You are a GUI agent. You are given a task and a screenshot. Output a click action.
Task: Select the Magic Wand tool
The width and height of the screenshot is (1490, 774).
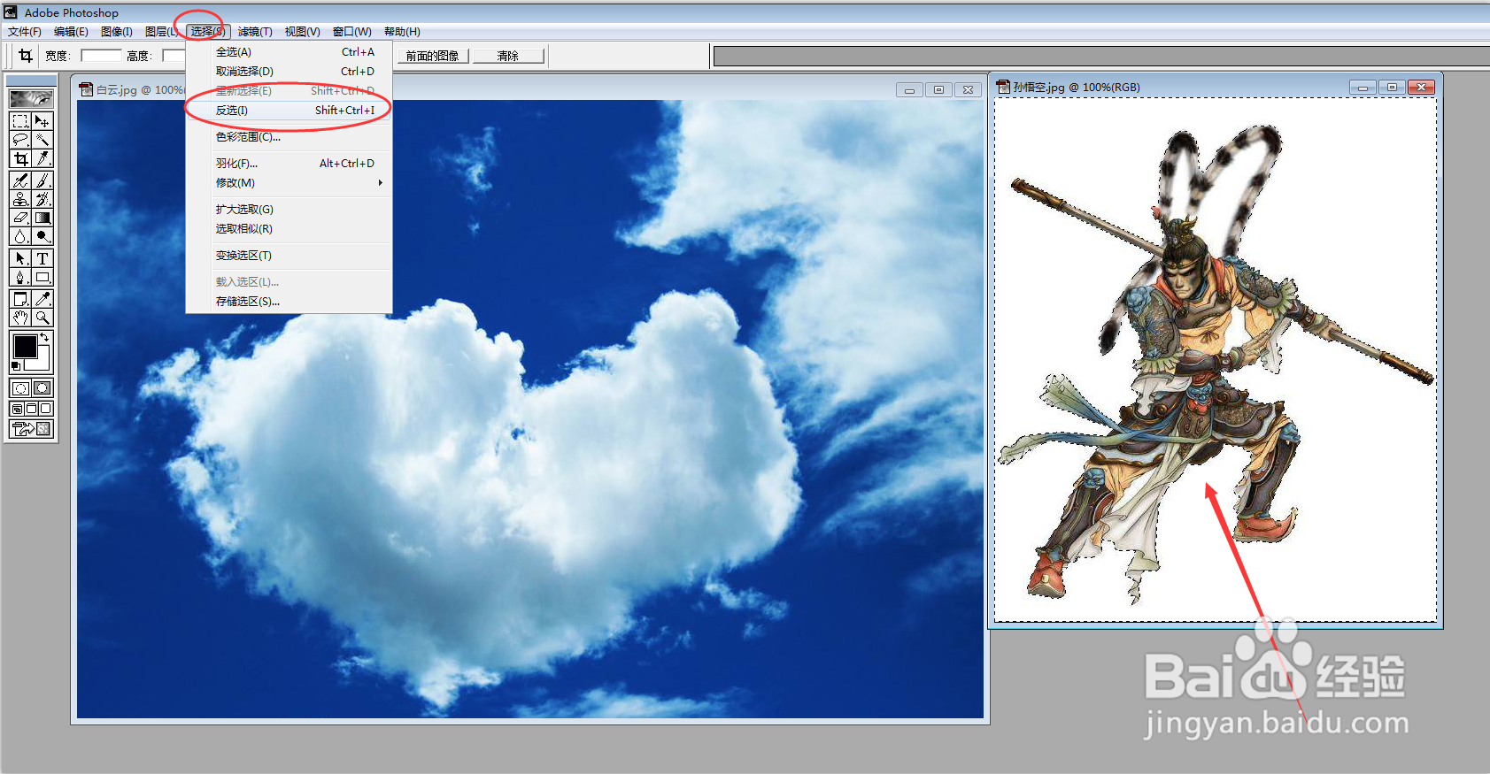tap(42, 140)
